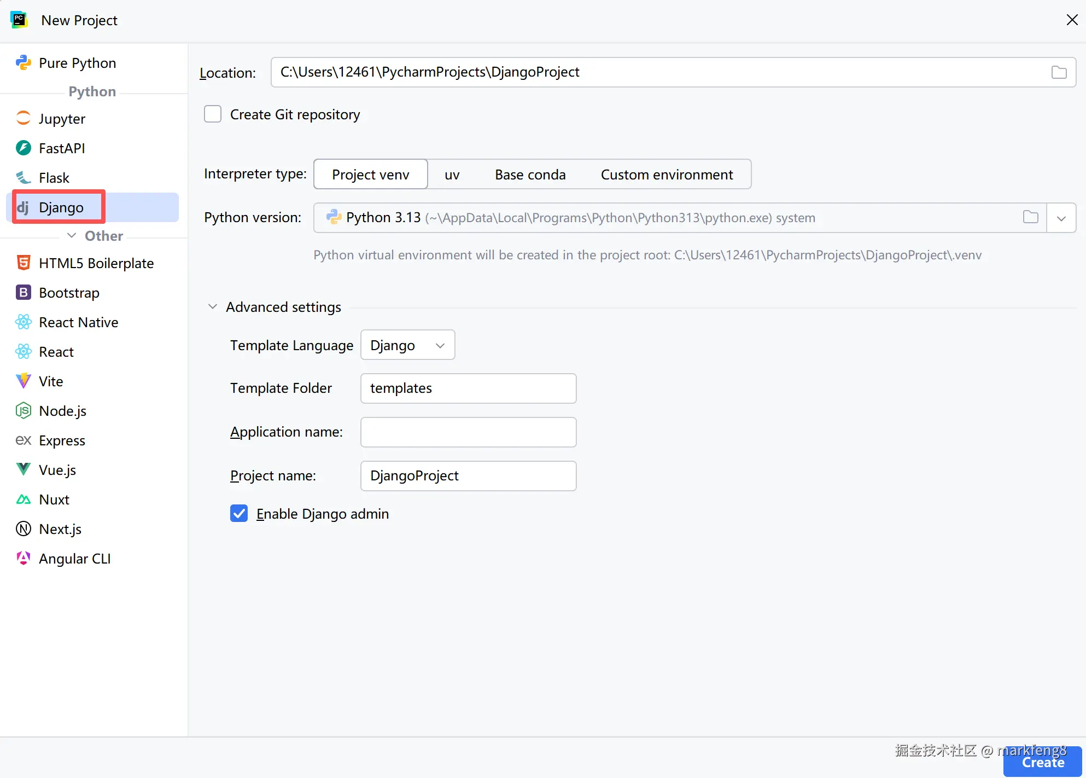Enable Create Git repository checkbox
1086x778 pixels.
213,114
